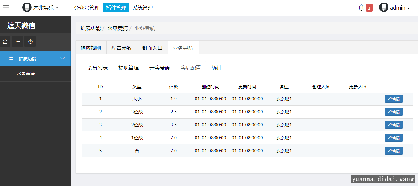Viewport: 418px width, 186px height.
Task: Switch to the 响应规则 tab
Action: pos(91,48)
